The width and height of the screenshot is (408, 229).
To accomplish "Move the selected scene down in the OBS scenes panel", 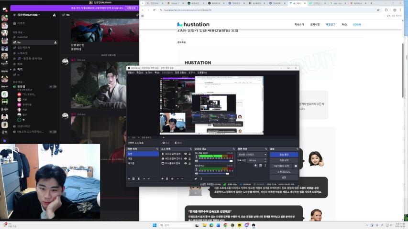I will 149,178.
